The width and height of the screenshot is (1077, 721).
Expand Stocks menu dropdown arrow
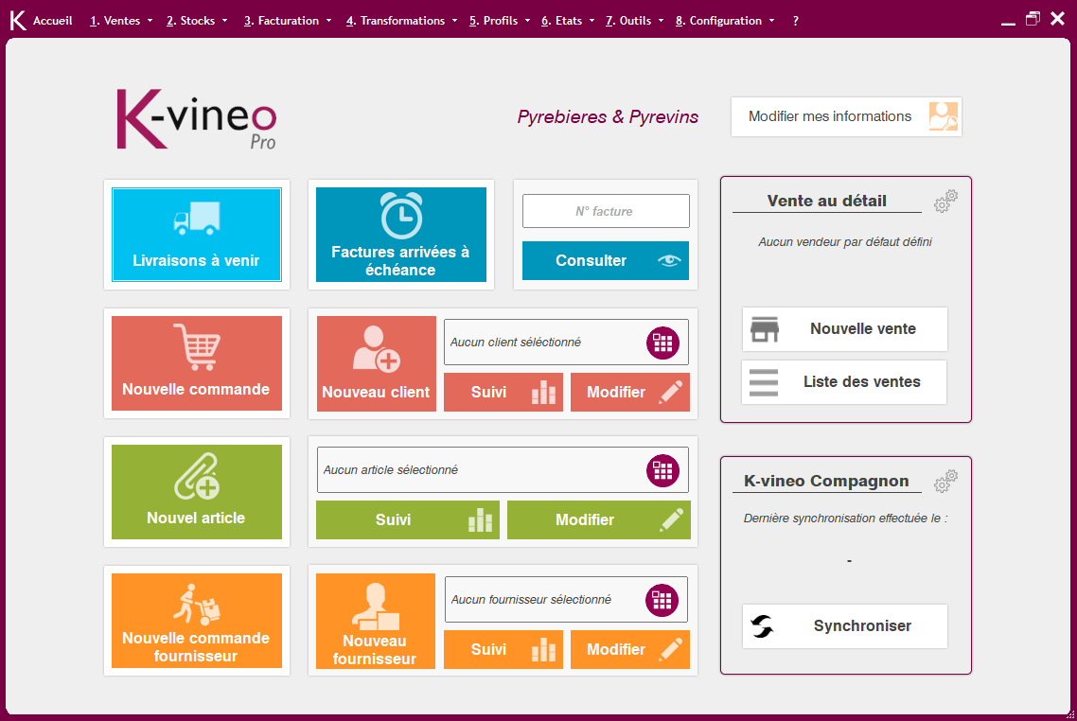click(224, 21)
